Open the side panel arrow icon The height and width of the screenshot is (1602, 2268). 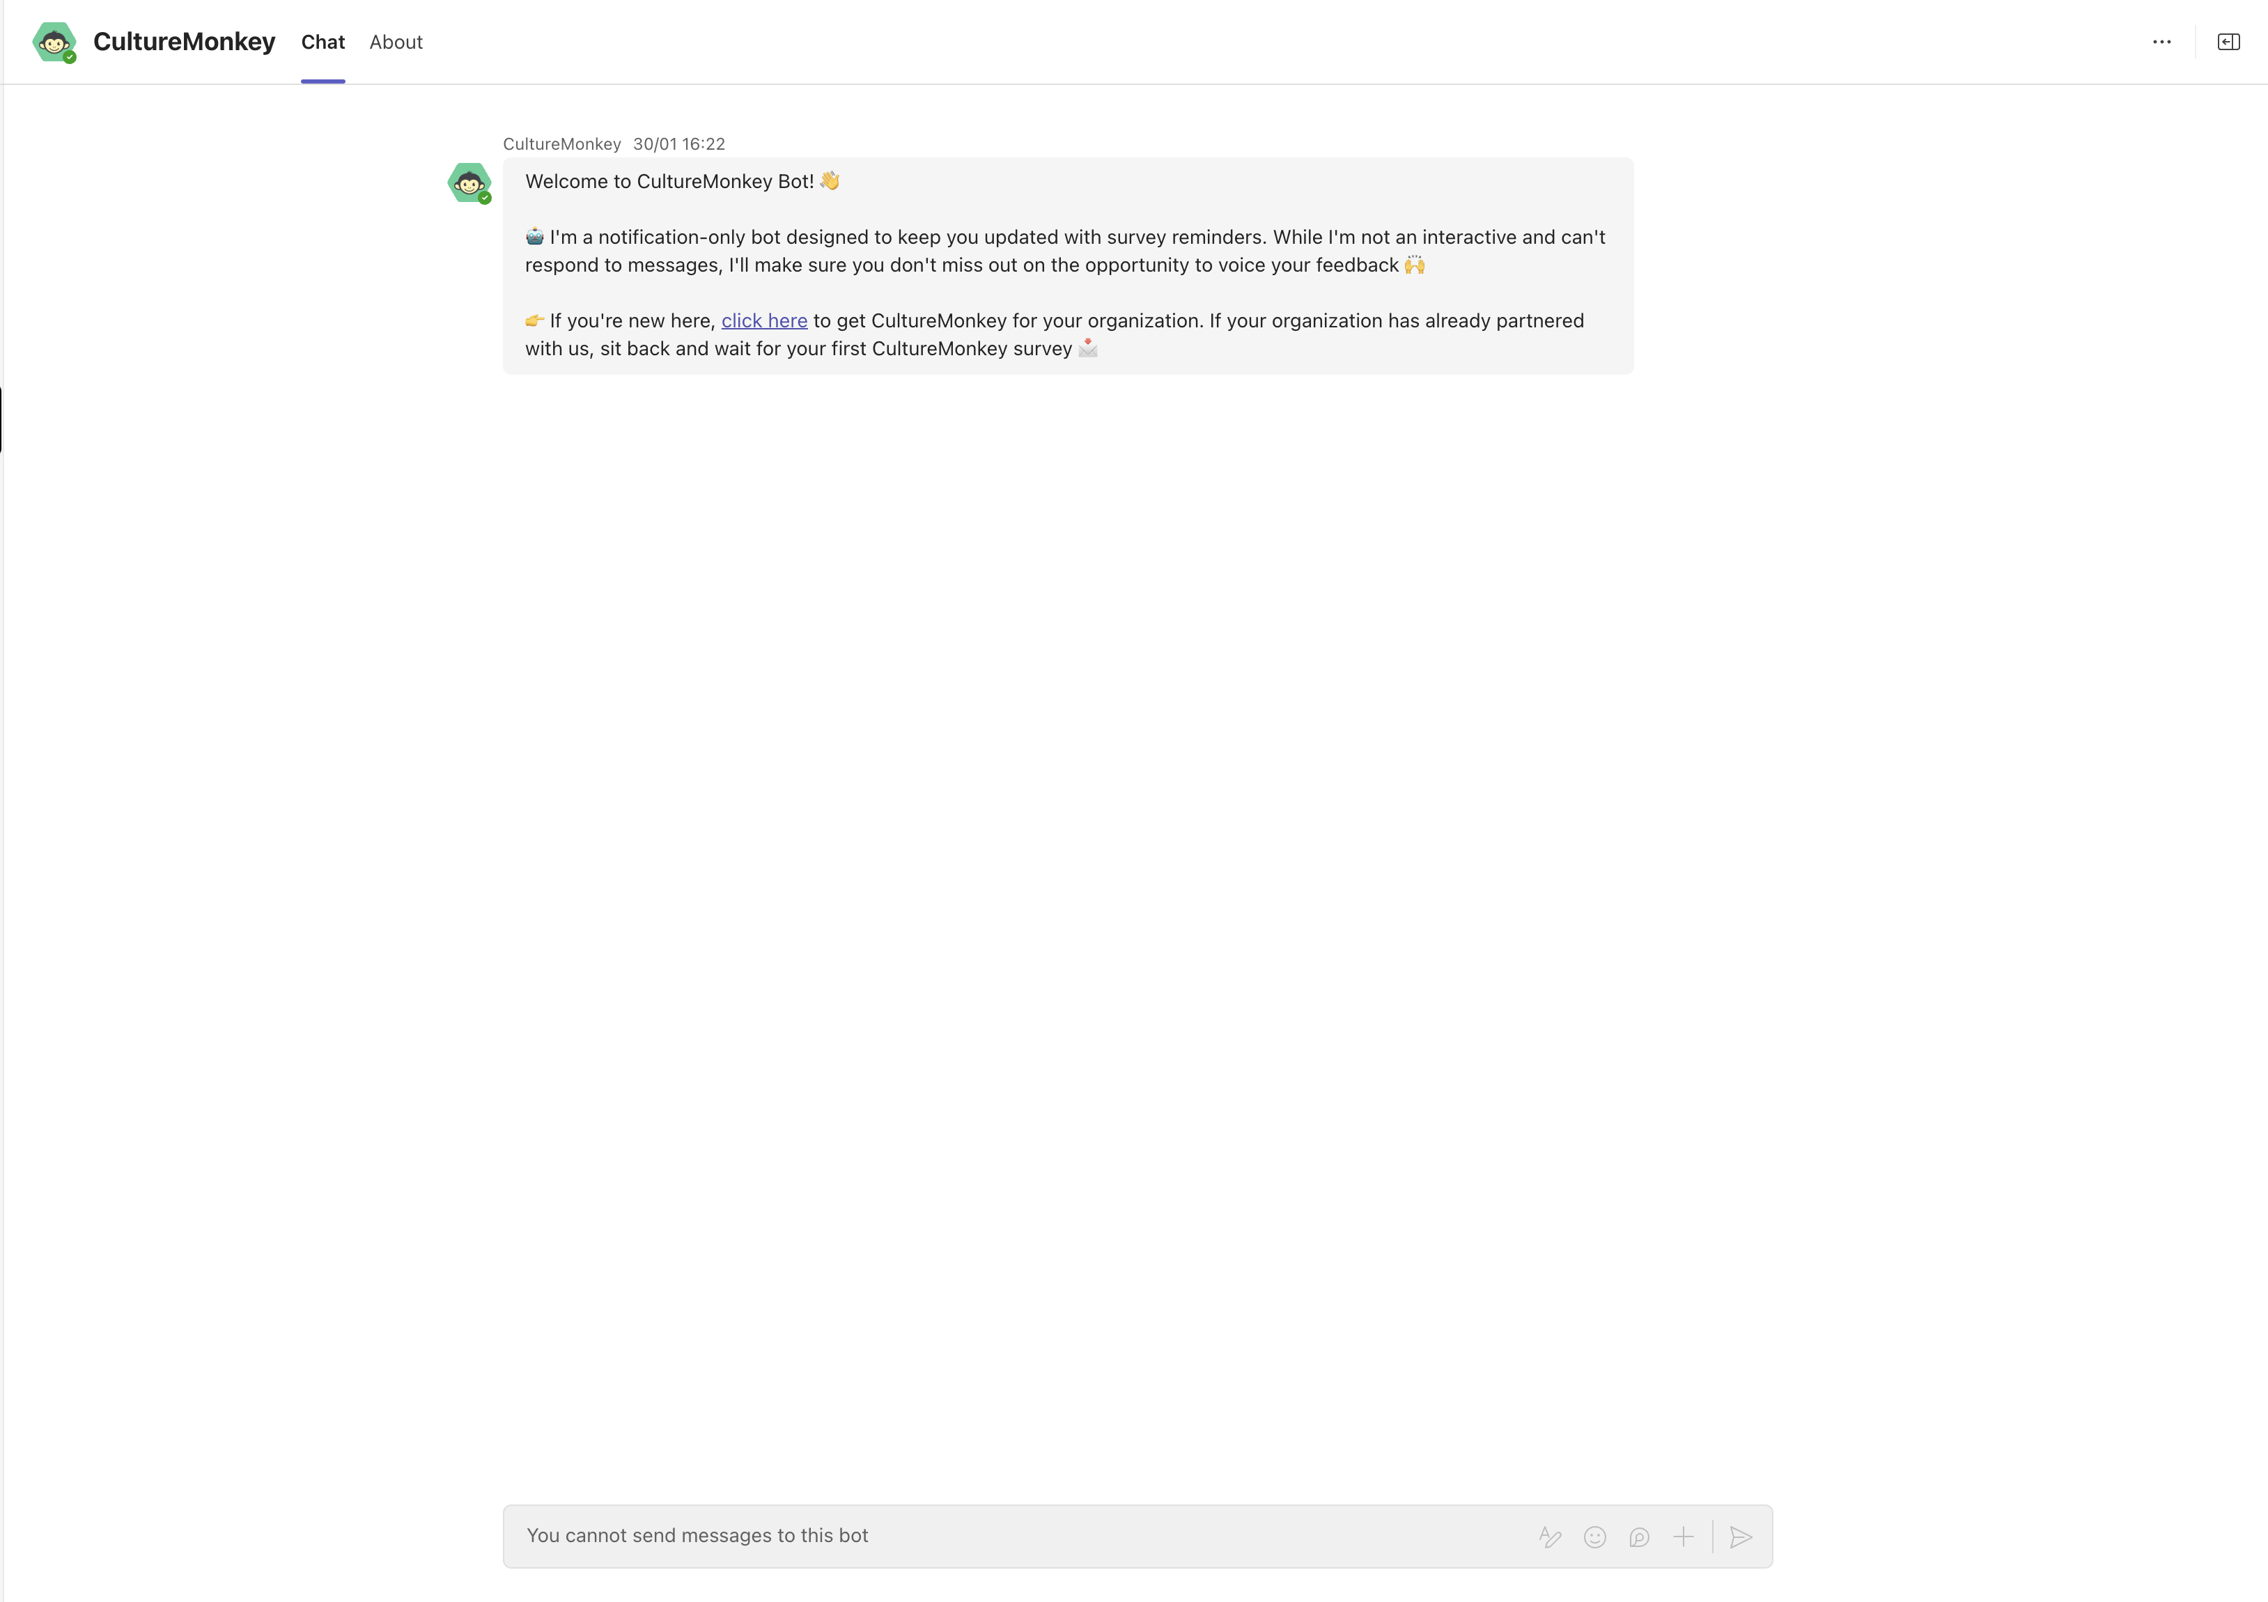coord(2230,42)
